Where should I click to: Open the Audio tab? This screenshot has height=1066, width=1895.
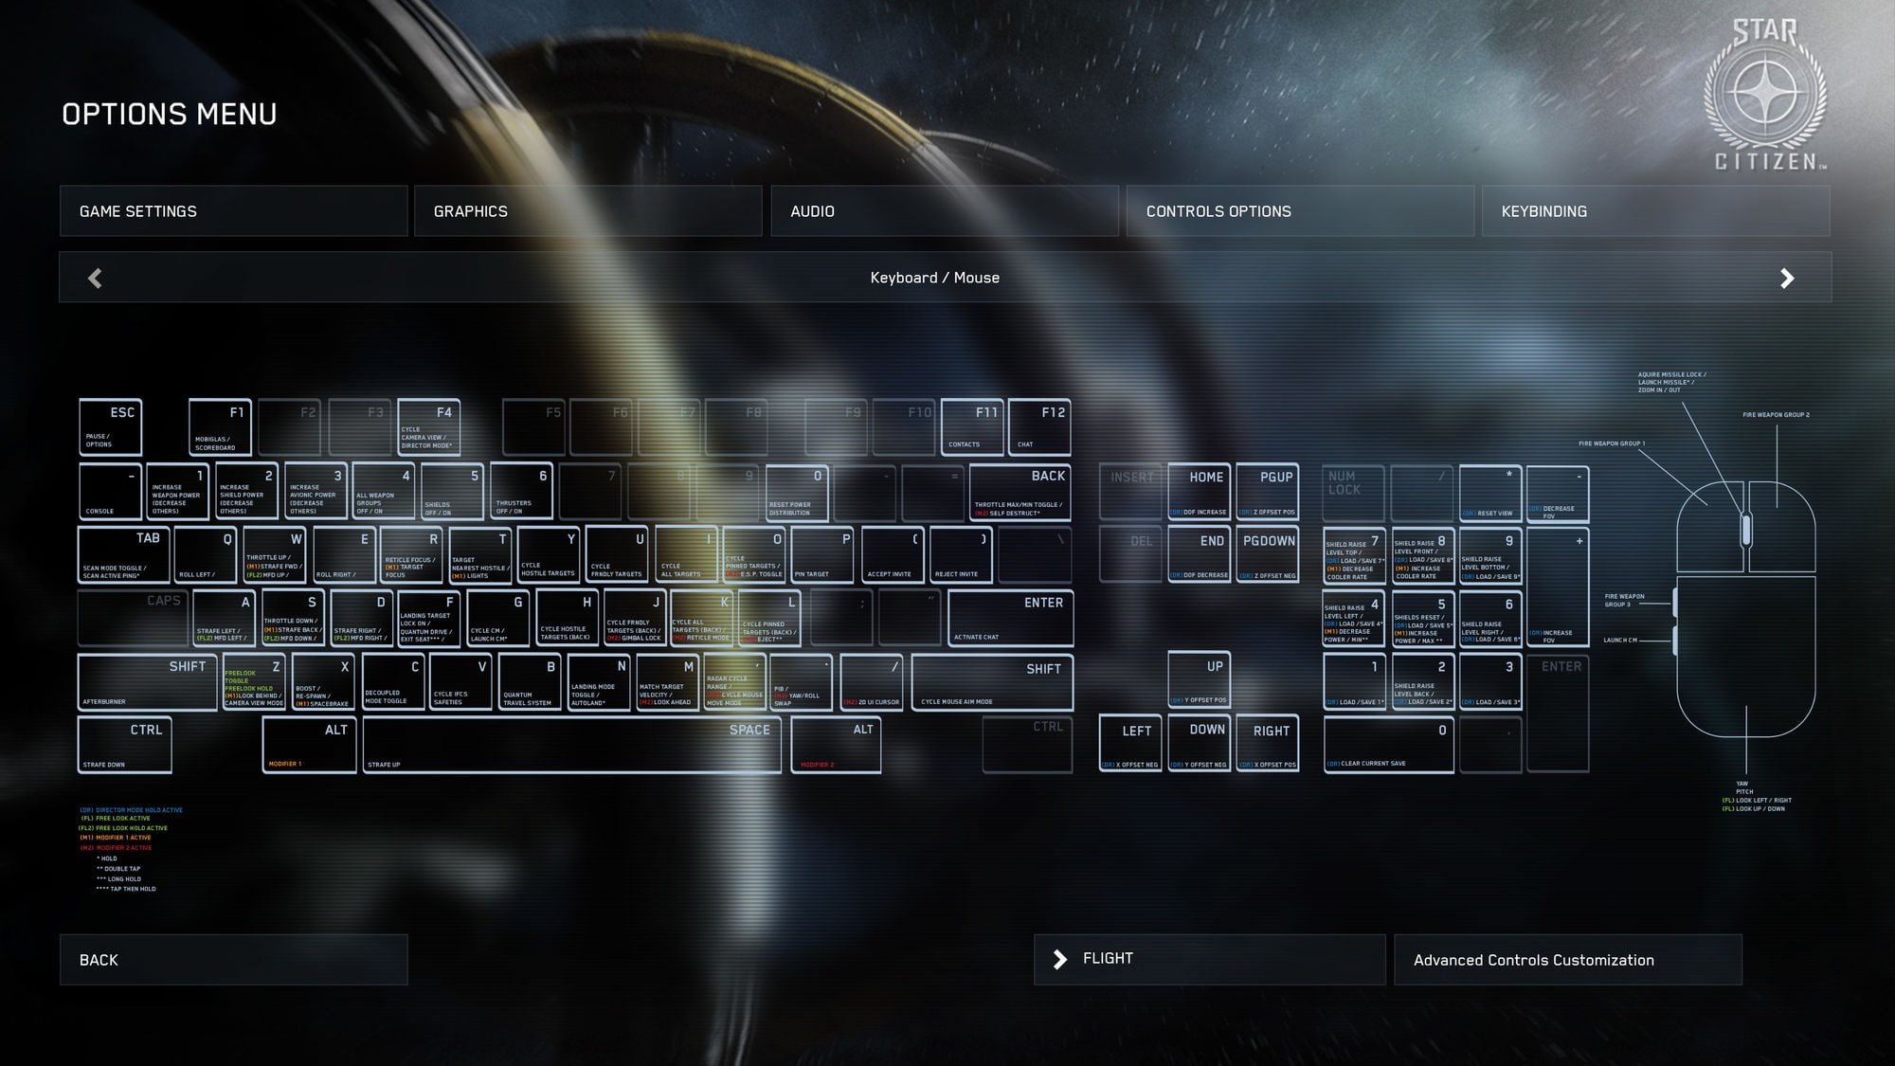click(x=945, y=210)
